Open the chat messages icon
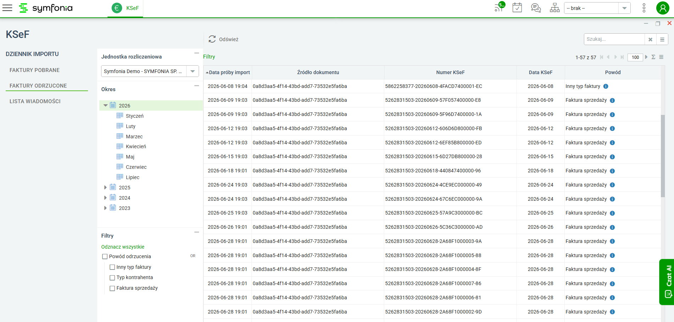The image size is (674, 322). point(536,8)
